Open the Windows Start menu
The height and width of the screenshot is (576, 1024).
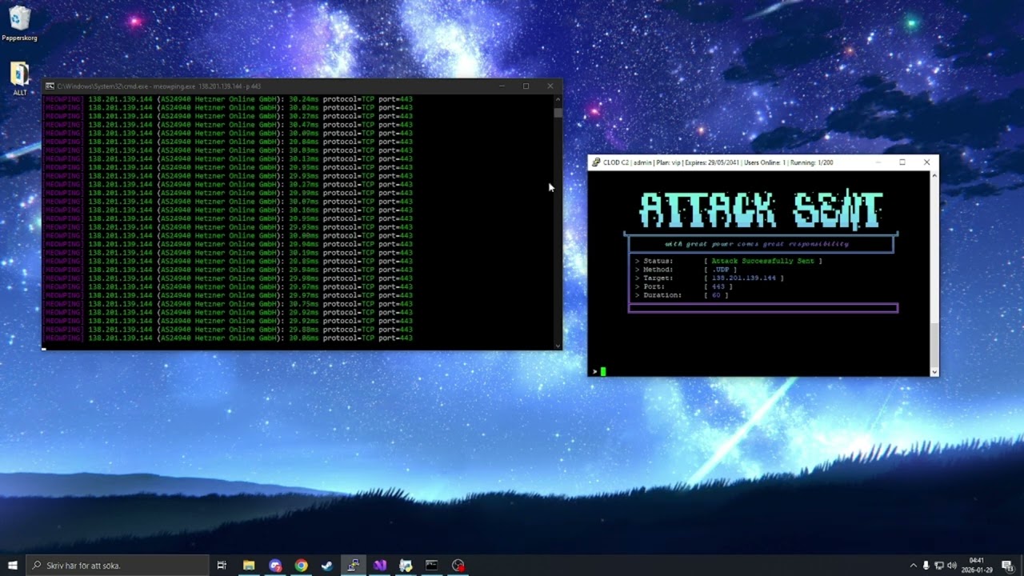[13, 565]
